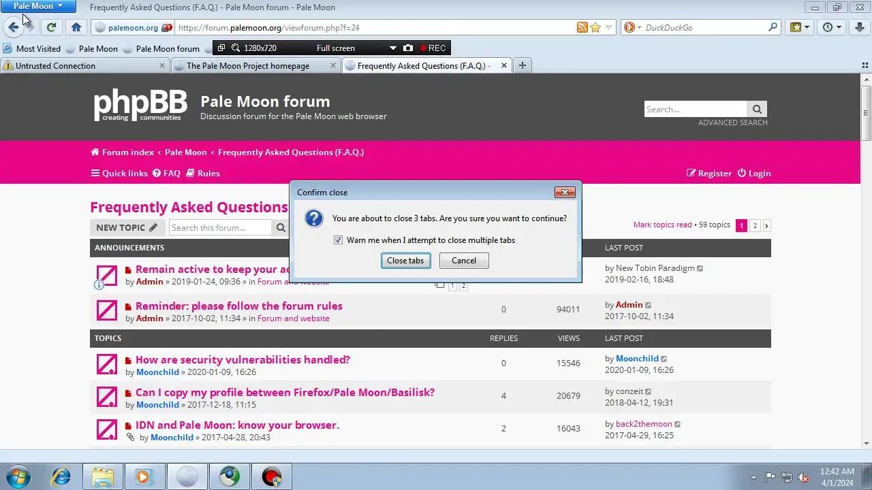The height and width of the screenshot is (490, 872).
Task: Uncheck 'Warn me when I attempt to close multiple tabs'
Action: coord(339,240)
